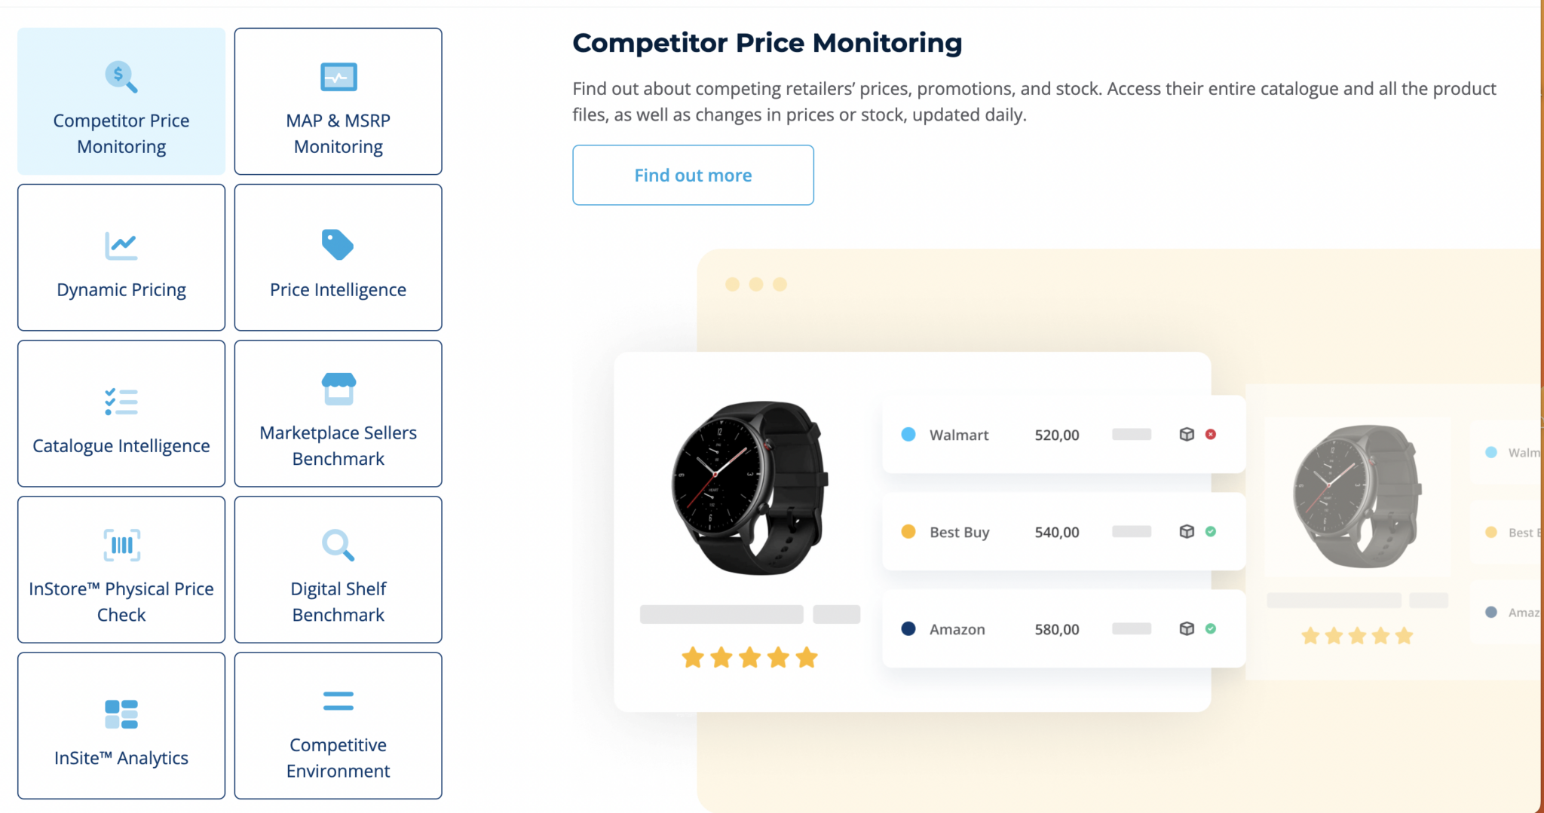Select the InSite Analytics grid icon

coord(119,713)
